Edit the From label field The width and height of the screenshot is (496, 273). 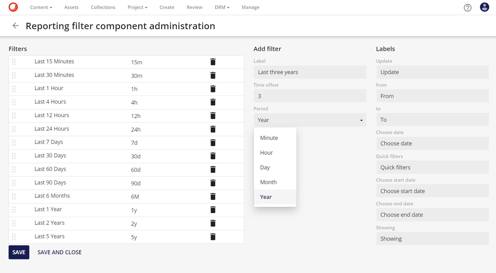433,96
